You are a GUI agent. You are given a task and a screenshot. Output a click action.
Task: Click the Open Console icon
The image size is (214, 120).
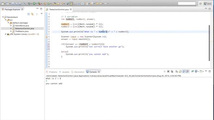point(201,71)
